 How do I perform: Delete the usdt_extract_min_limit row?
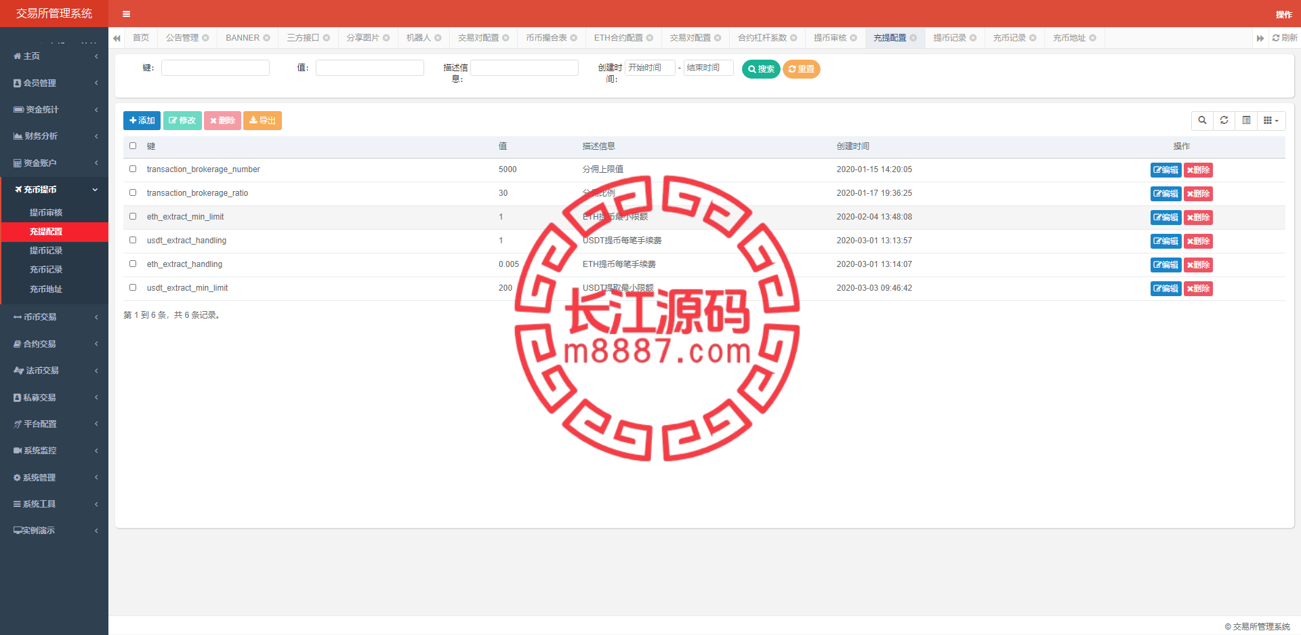click(x=1198, y=289)
